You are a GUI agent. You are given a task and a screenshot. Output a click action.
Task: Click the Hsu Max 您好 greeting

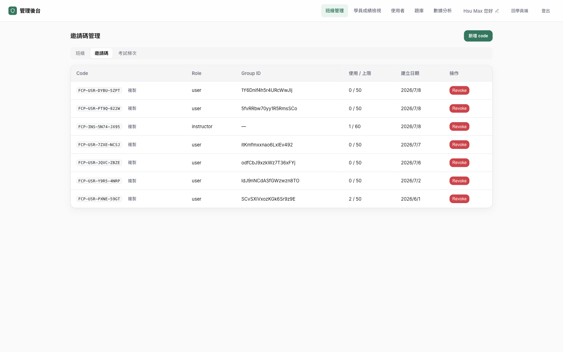478,11
